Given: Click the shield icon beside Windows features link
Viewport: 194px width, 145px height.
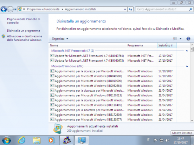Looking at the screenshot, I should (x=3, y=36).
